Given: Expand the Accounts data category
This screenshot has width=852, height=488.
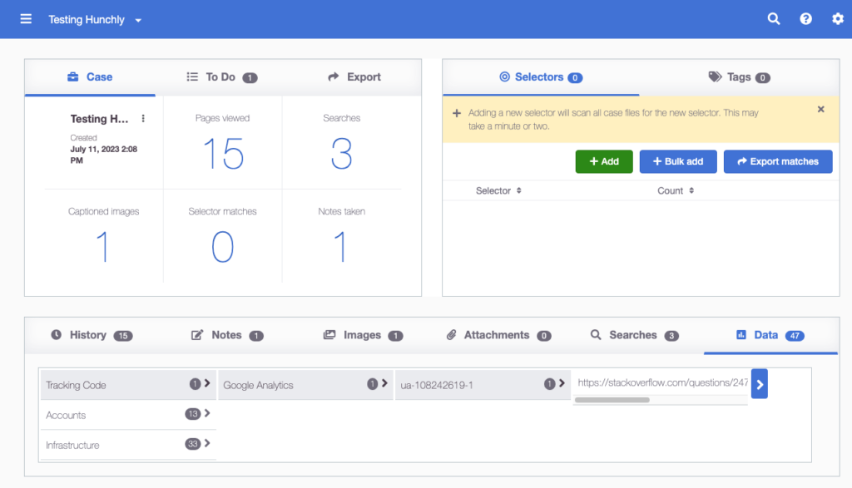Looking at the screenshot, I should click(x=127, y=415).
